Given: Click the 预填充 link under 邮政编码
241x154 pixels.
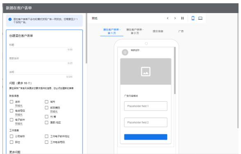Looking at the screenshot, I should point(54,112).
